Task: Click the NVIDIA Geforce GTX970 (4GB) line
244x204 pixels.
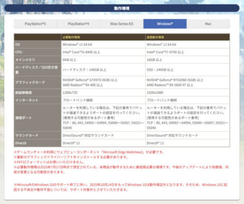Action: 90,80
